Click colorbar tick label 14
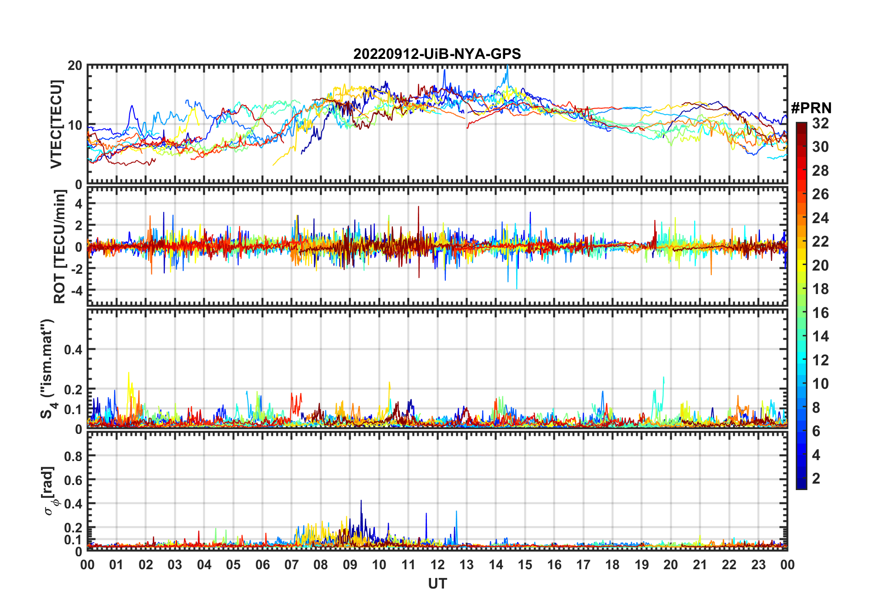Viewport: 875px width, 612px height. tap(820, 336)
